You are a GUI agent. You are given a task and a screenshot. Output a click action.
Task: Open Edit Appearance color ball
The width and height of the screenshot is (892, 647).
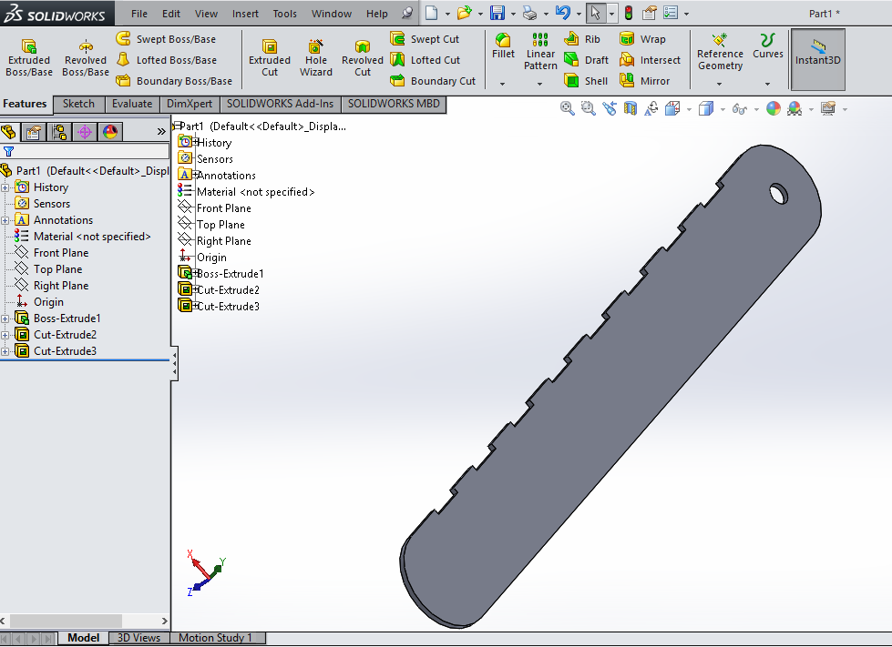(x=774, y=108)
